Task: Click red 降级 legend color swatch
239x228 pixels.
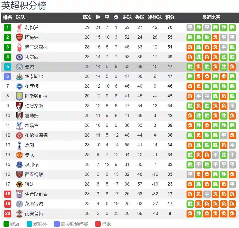Action: pos(98,224)
